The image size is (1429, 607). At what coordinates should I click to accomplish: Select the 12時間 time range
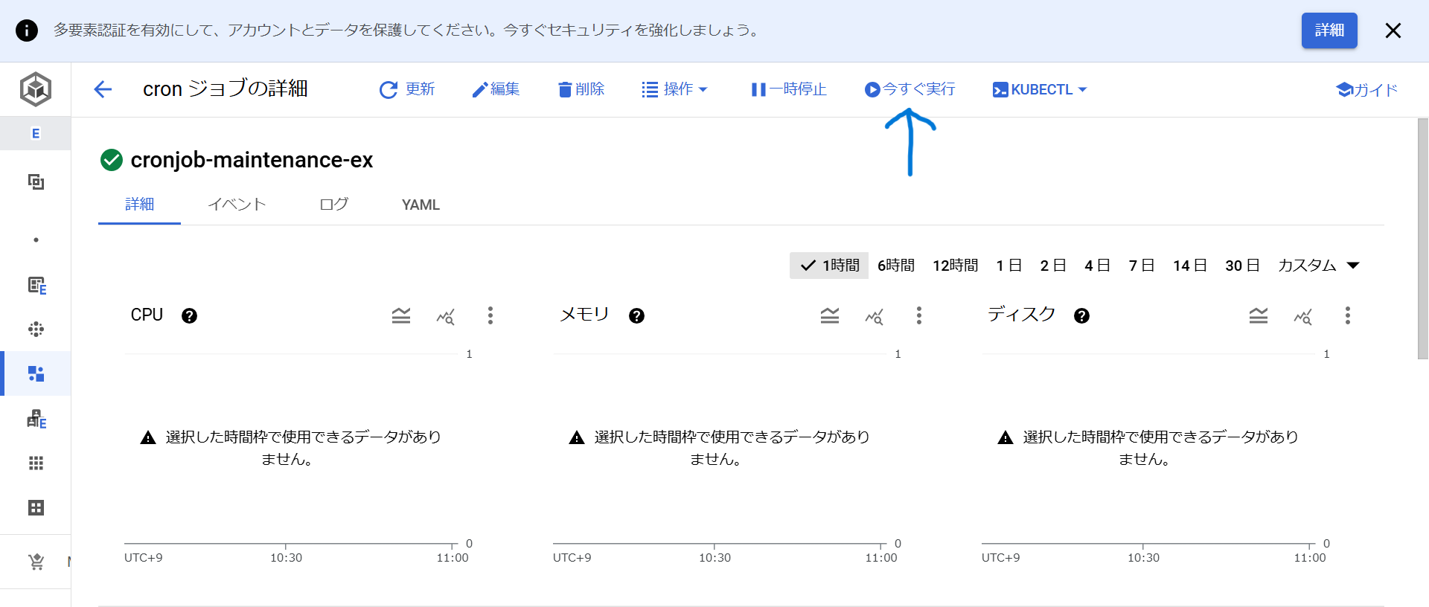pyautogui.click(x=956, y=266)
